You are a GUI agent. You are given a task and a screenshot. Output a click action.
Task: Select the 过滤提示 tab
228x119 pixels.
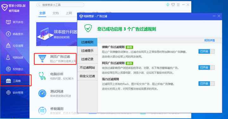click(87, 51)
